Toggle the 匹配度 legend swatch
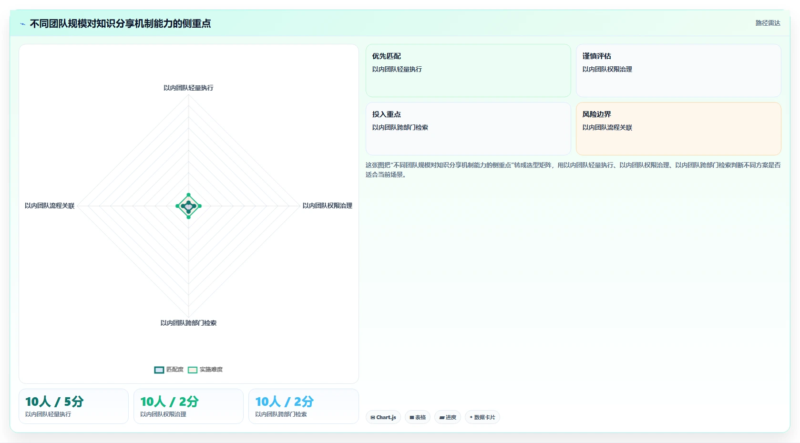800x443 pixels. point(159,370)
